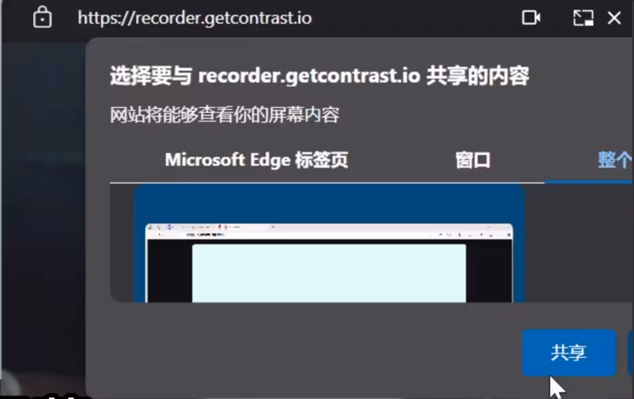Screen dimensions: 634x399
Task: Click the expand-window icon next to the camera
Action: tap(583, 18)
